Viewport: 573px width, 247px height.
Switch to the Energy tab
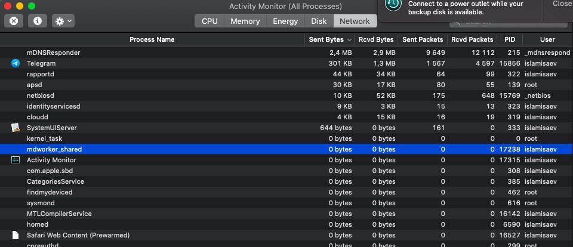(285, 21)
